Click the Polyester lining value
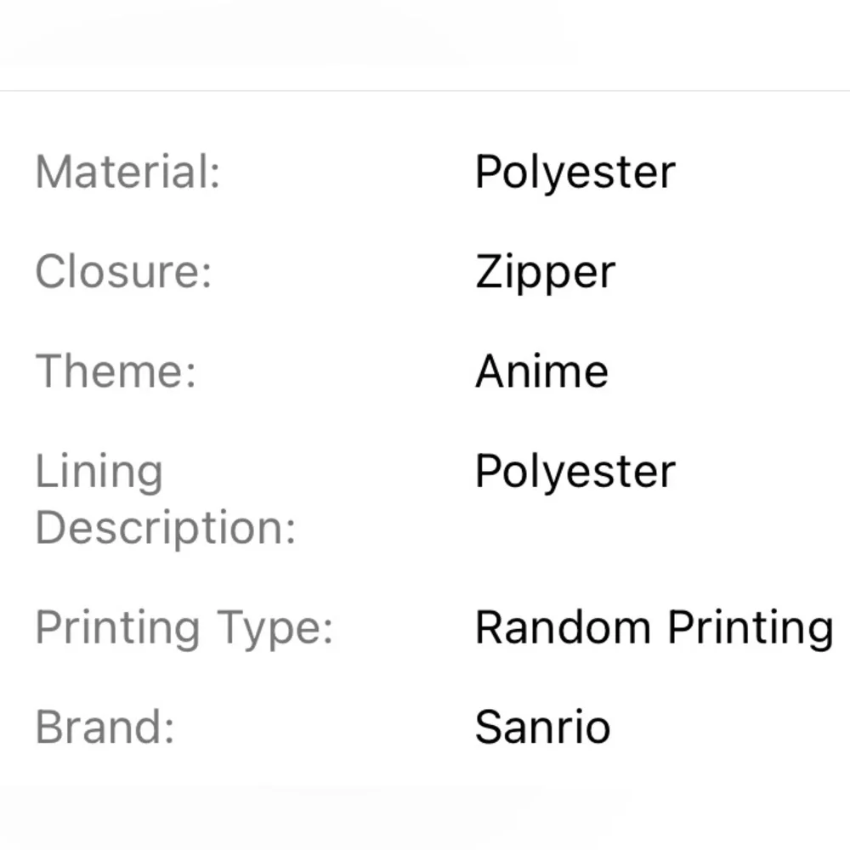This screenshot has width=850, height=850. pyautogui.click(x=575, y=472)
